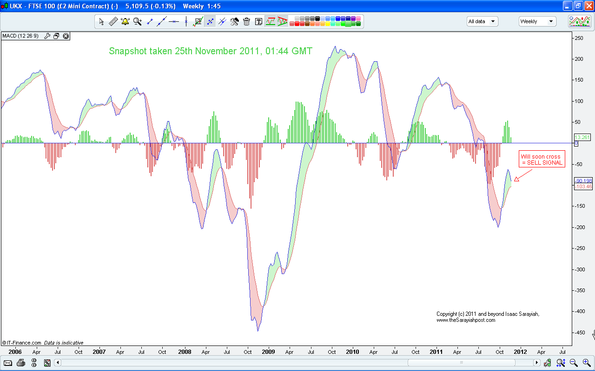
Task: Open the drawing options wrench tool
Action: click(234, 21)
